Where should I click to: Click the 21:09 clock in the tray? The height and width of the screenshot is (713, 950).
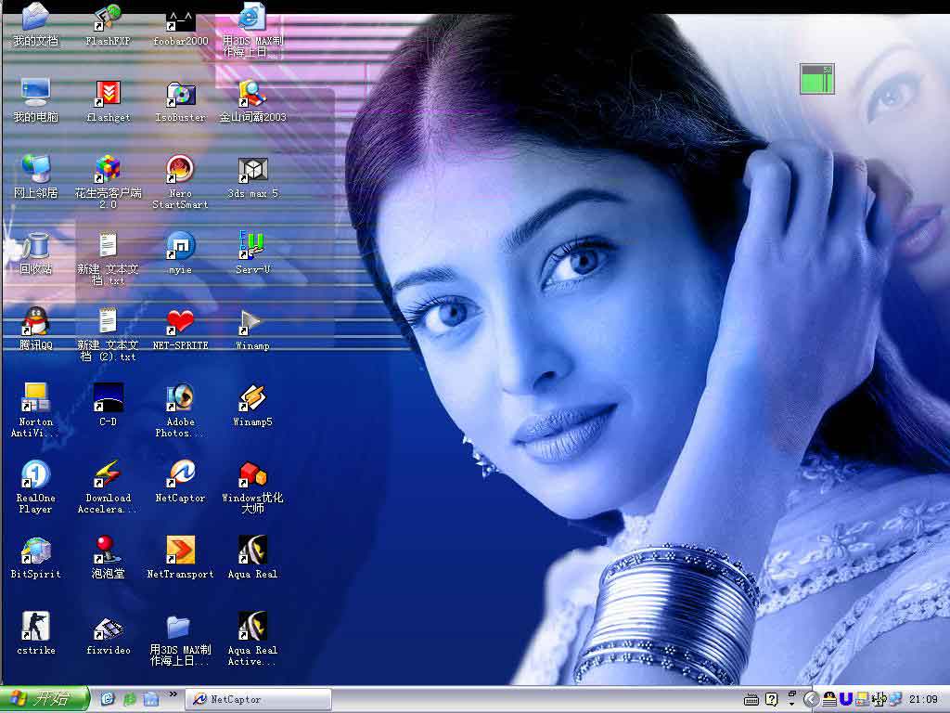tap(922, 699)
